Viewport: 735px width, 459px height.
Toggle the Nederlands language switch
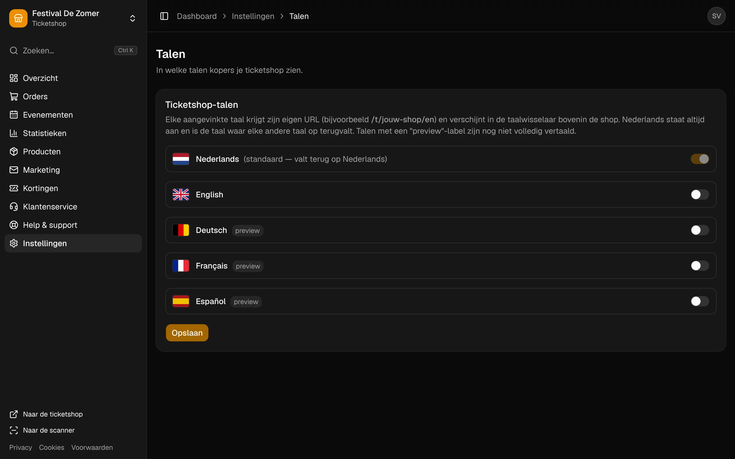[x=700, y=159]
